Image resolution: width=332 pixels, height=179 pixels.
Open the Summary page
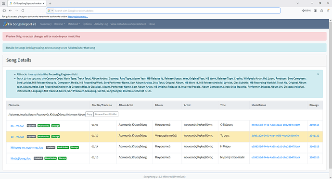46,24
